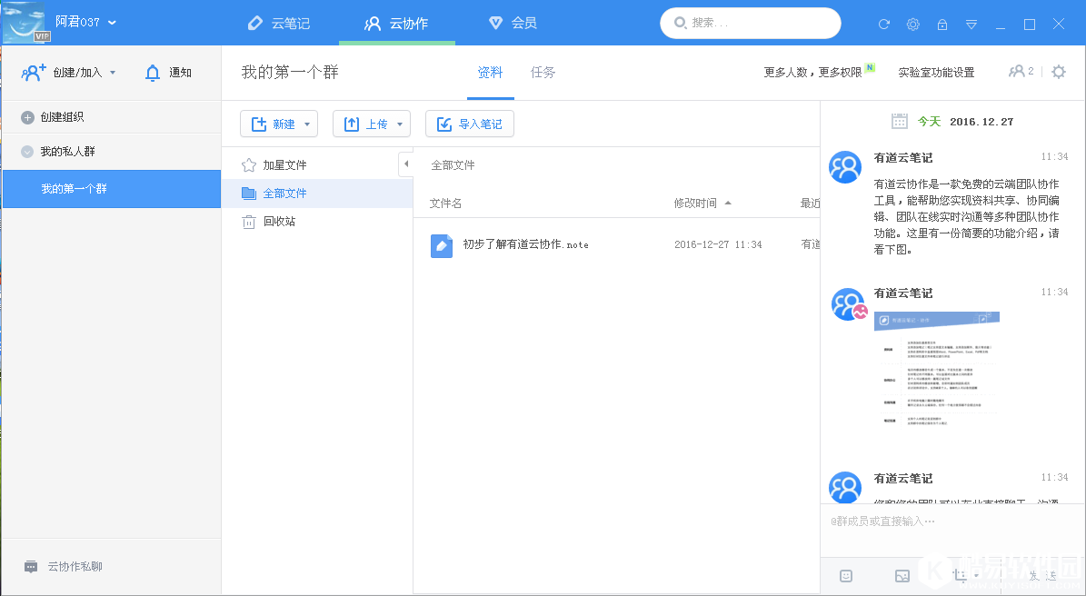Switch to the 任务 tab
1086x596 pixels.
543,73
